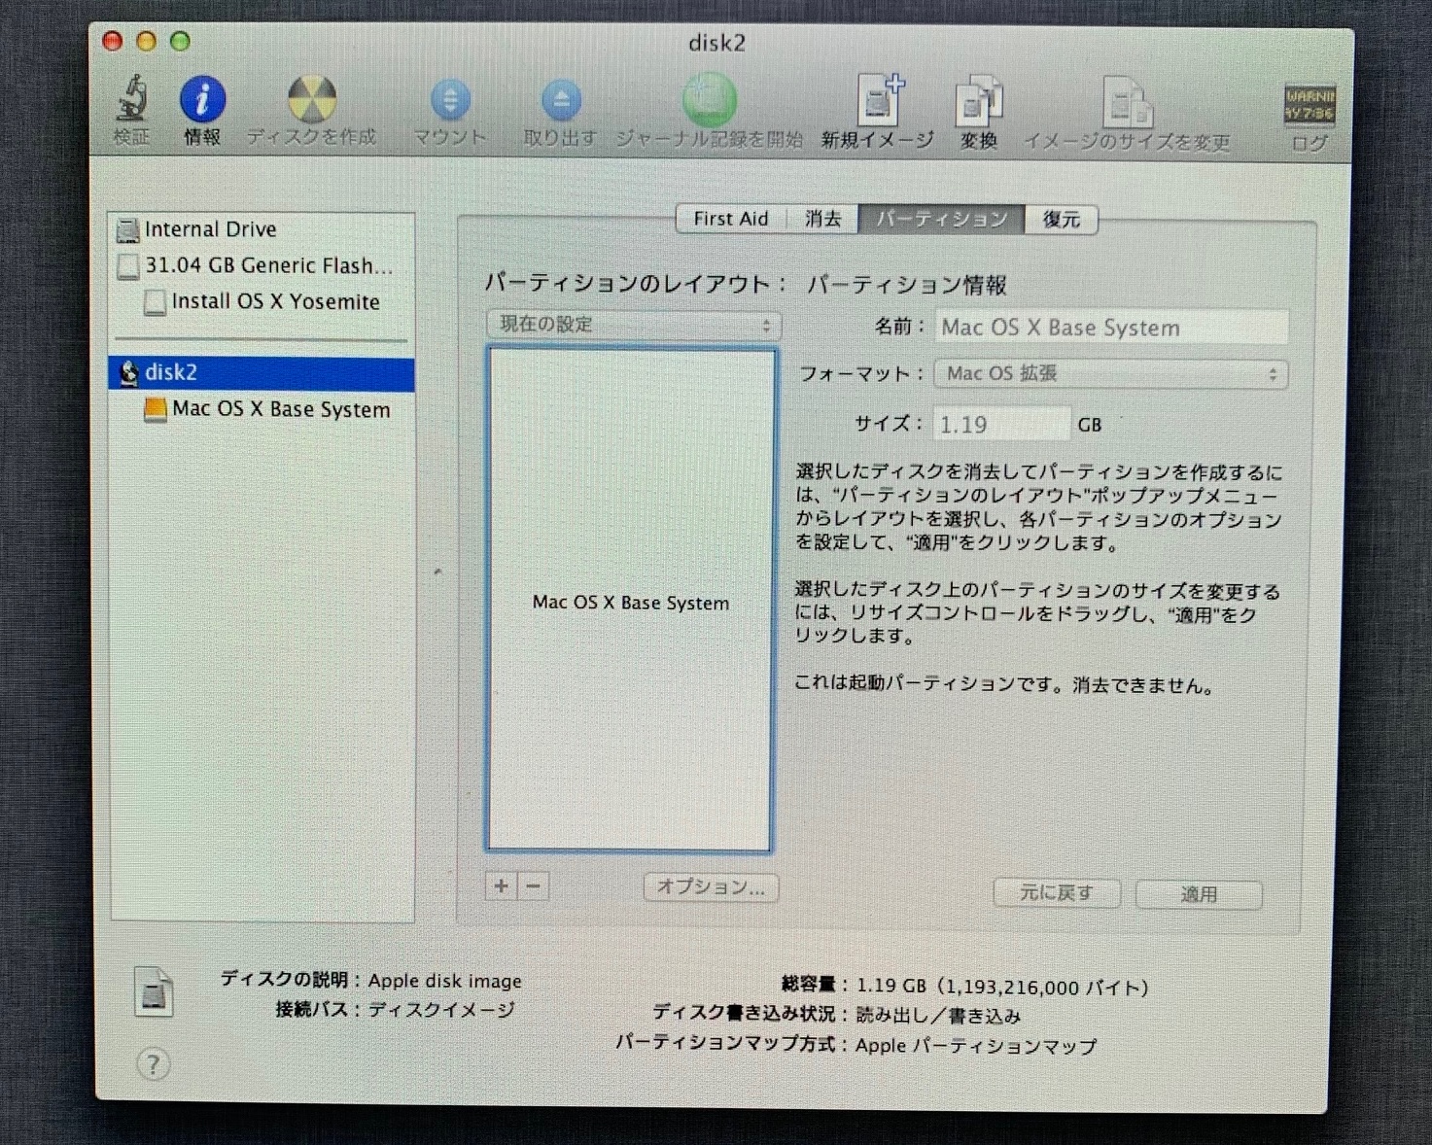
Task: Open the Log (ログ) viewer icon
Action: [x=1310, y=105]
